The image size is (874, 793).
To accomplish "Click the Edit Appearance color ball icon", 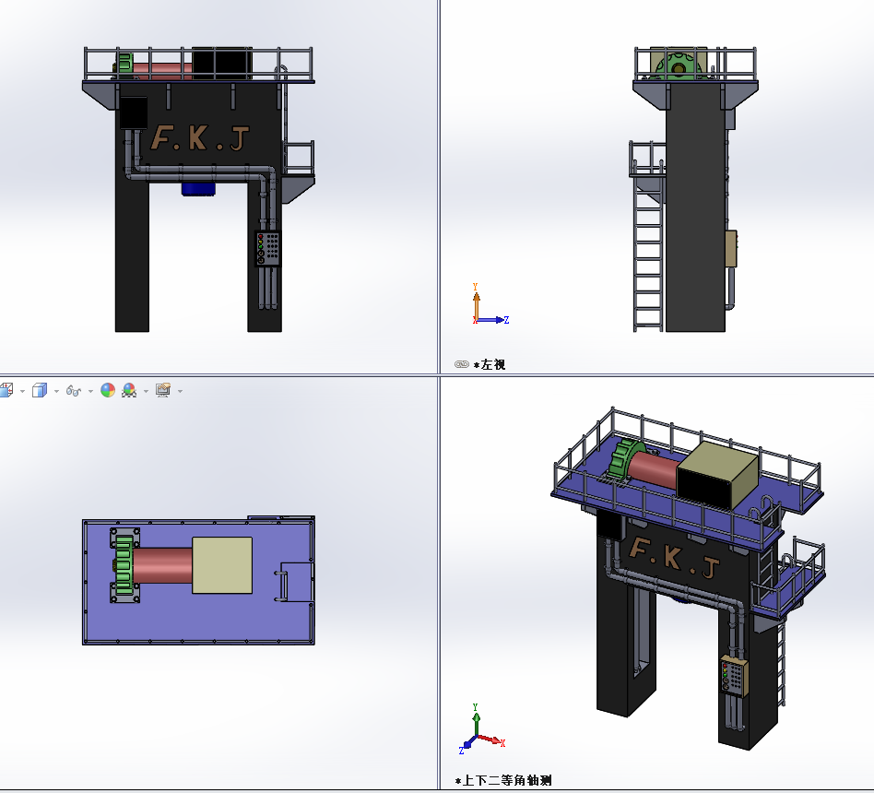I will click(x=108, y=390).
